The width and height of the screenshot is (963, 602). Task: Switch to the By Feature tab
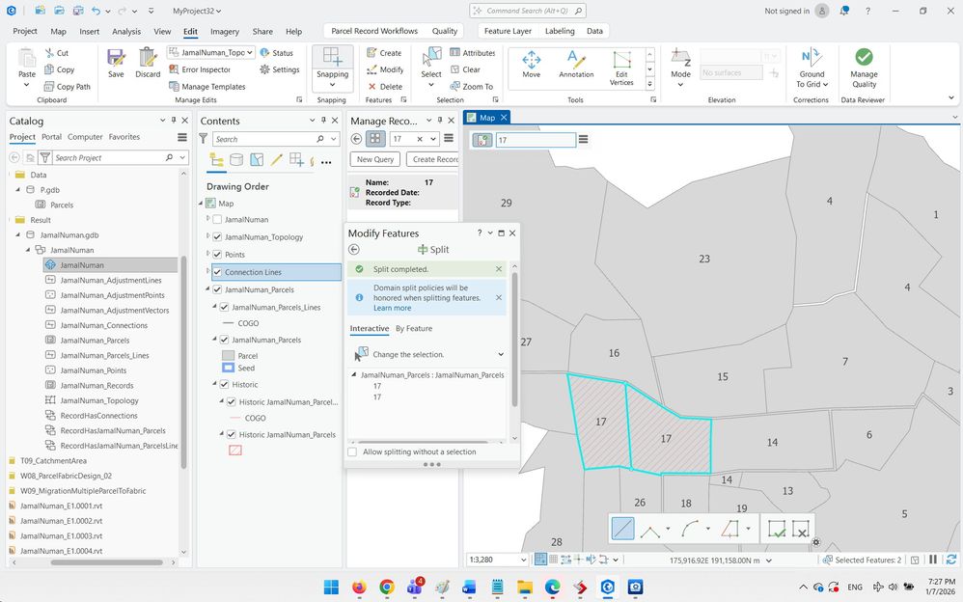(x=414, y=328)
